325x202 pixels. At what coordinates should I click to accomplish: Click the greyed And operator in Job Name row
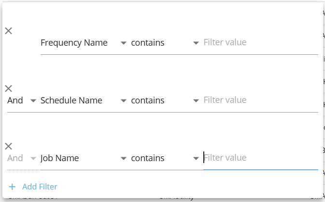21,158
